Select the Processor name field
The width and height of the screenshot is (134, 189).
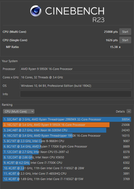[76, 69]
